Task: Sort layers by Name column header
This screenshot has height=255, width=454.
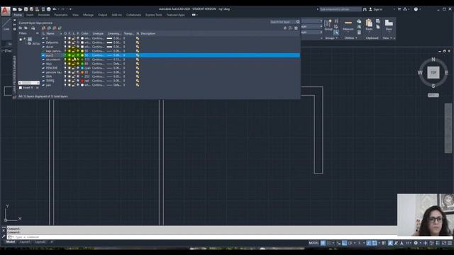Action: click(50, 33)
